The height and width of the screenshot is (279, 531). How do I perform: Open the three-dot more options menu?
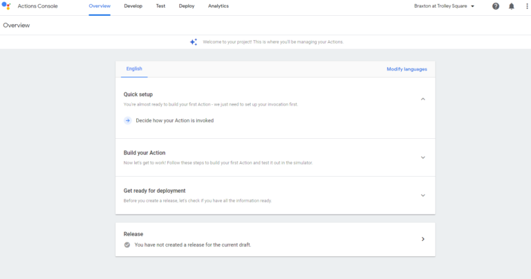(527, 6)
